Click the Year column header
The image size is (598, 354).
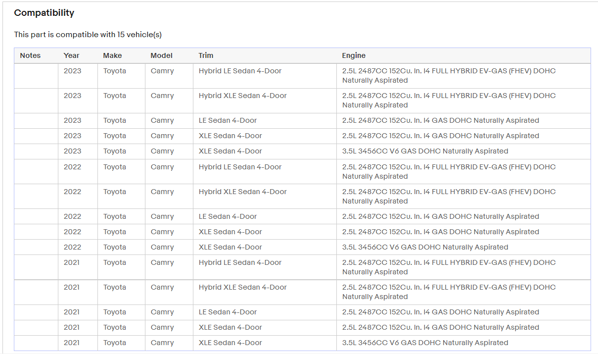pos(71,55)
